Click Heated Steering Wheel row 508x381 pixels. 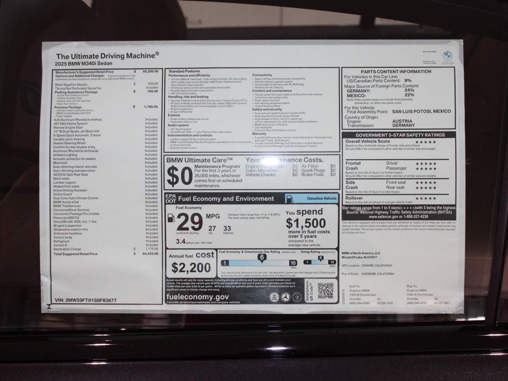[106, 143]
